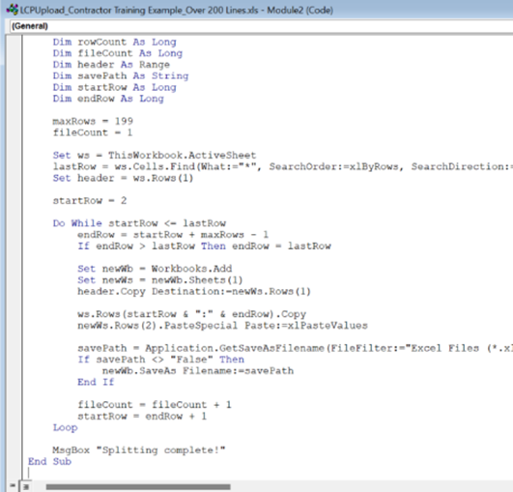This screenshot has height=492, width=513.
Task: Click the 'If endRow > lastRow Then' line
Action: point(204,246)
